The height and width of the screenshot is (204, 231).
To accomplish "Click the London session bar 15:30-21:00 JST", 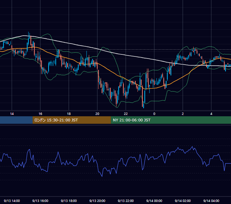I will pos(72,120).
